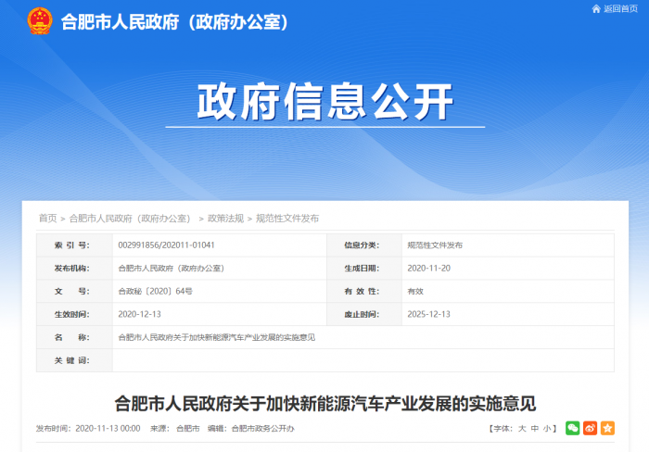Go to 首页 in the breadcrumb
The width and height of the screenshot is (649, 452).
[x=47, y=219]
